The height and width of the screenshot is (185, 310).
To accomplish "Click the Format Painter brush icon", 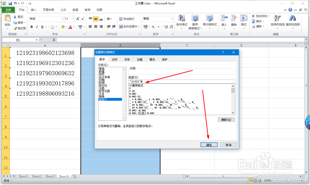I will tap(15, 28).
